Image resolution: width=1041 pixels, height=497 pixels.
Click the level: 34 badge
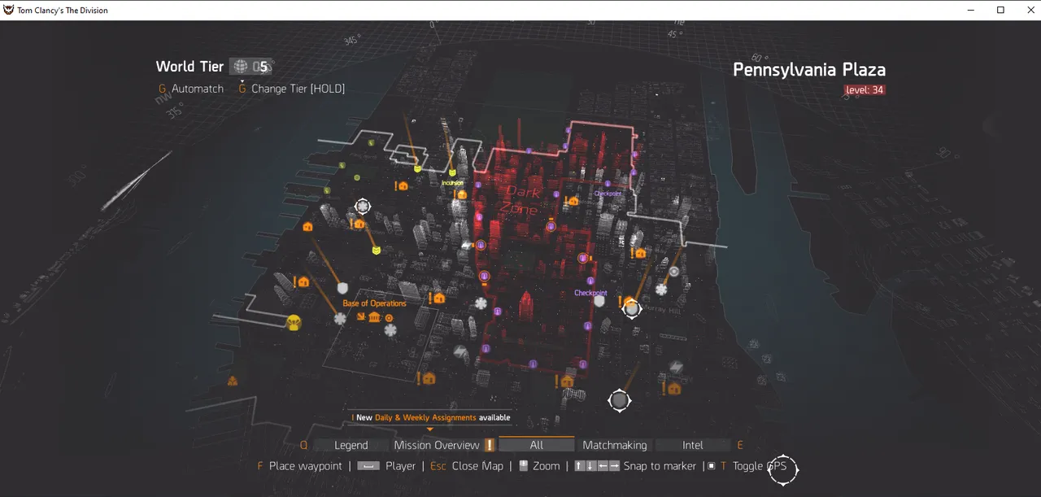point(865,89)
